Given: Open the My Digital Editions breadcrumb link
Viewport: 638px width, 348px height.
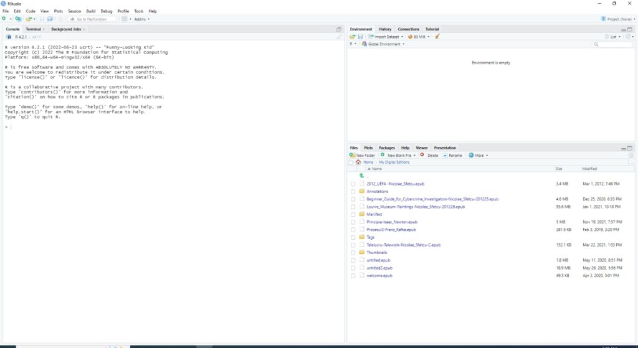Looking at the screenshot, I should [x=394, y=162].
